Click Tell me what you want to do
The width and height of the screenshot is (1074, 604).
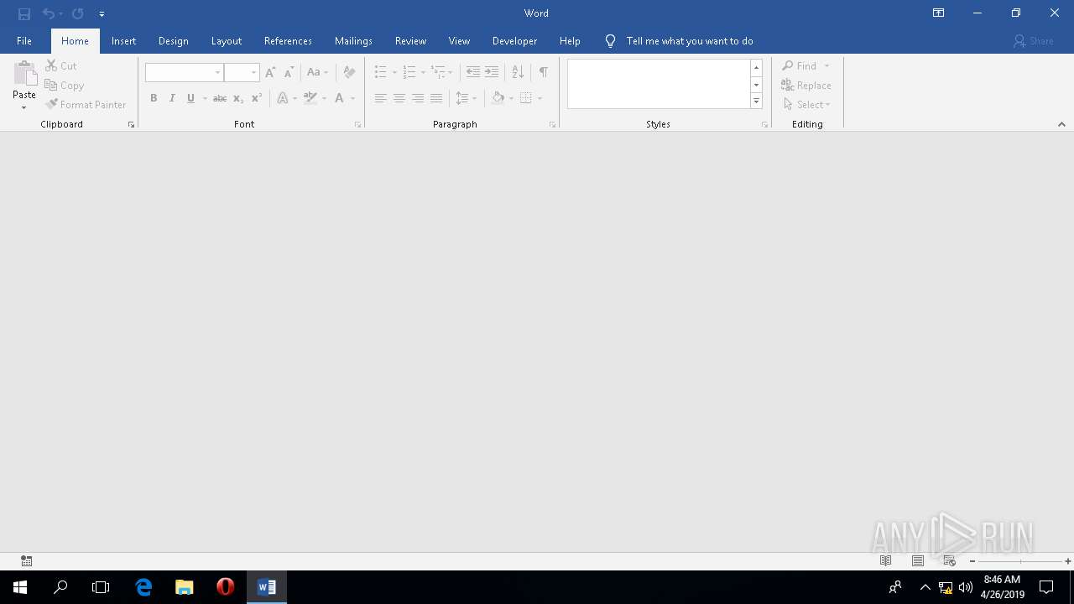[690, 41]
